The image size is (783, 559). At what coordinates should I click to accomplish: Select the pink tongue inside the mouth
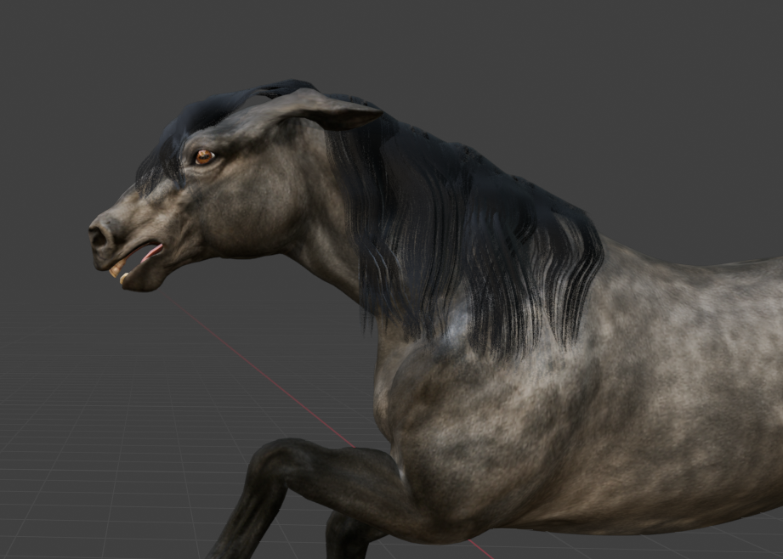click(x=152, y=252)
